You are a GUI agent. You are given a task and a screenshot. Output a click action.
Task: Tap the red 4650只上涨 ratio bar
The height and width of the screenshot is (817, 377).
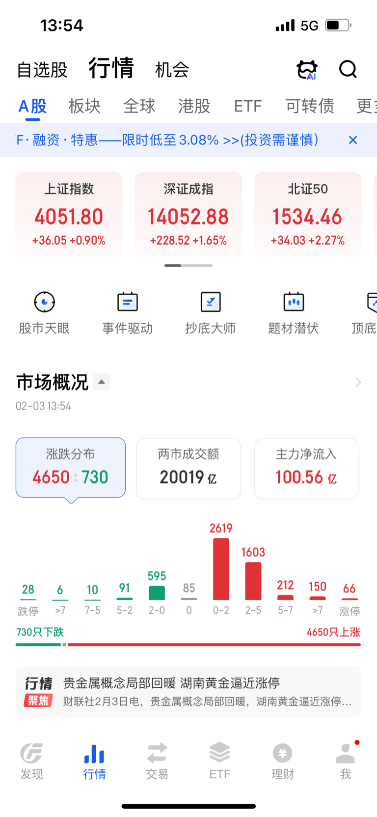(x=214, y=645)
